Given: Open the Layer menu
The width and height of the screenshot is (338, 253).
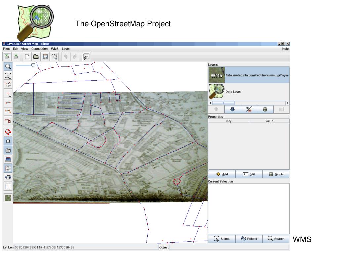Looking at the screenshot, I should click(66, 49).
